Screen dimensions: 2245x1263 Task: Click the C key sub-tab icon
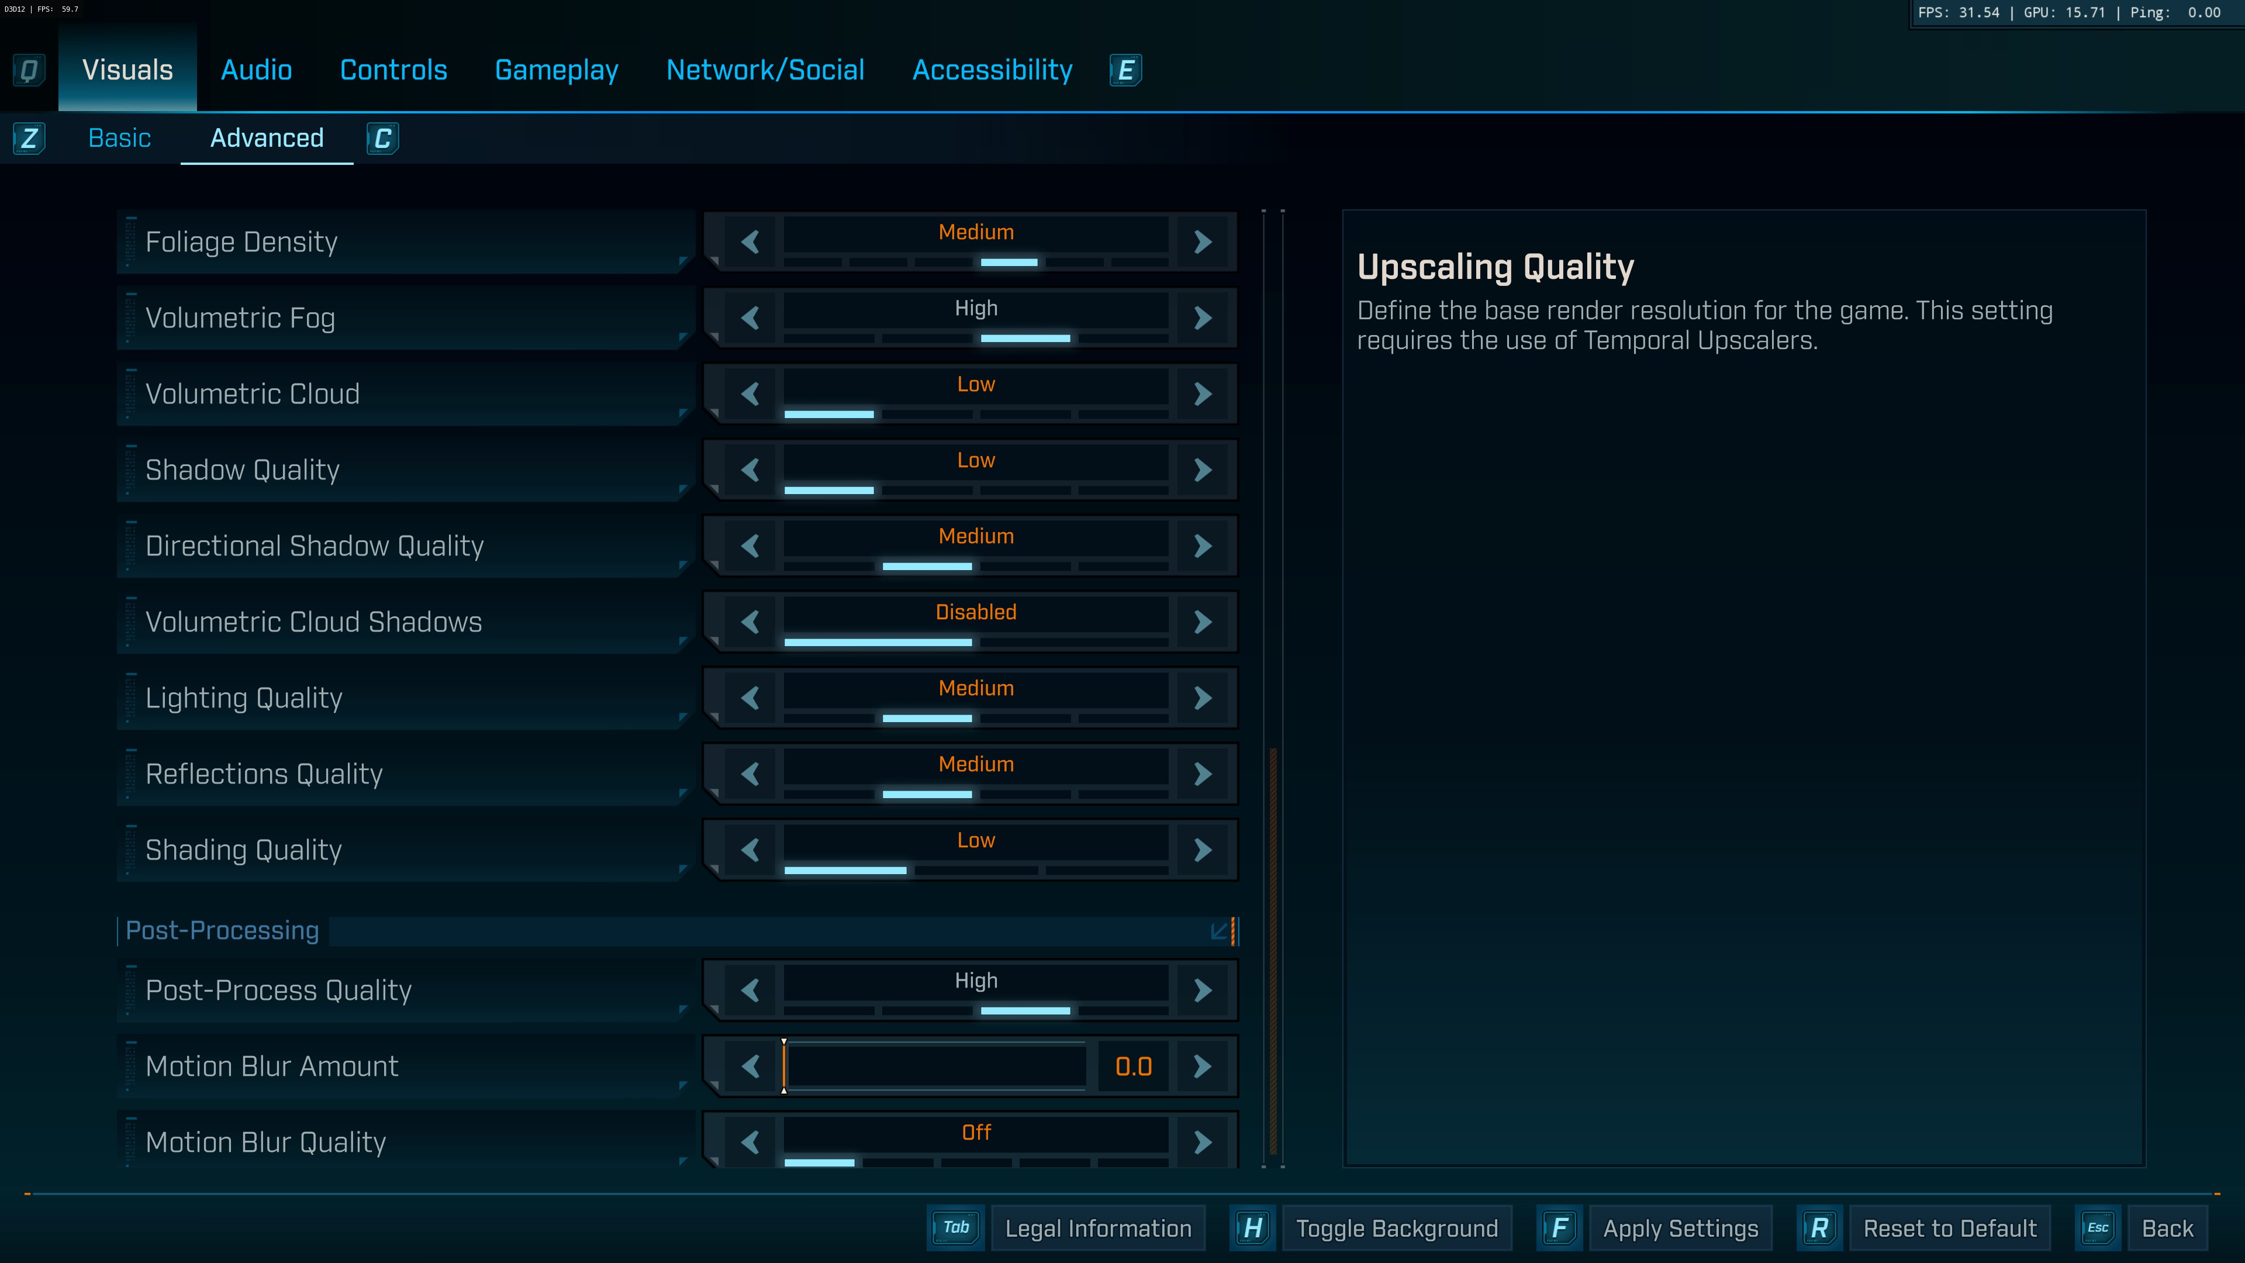coord(382,138)
